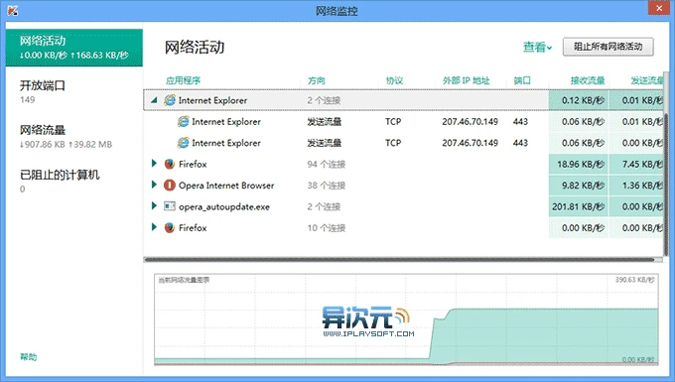Sort by the 方向 column header
Image resolution: width=675 pixels, height=382 pixels.
point(316,80)
